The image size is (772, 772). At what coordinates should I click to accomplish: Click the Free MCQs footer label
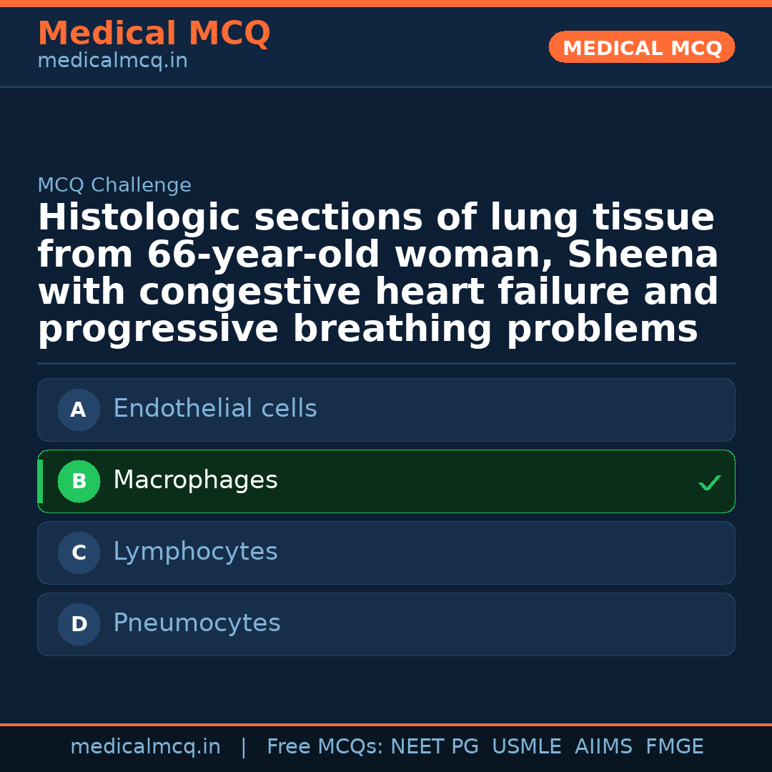tap(325, 747)
